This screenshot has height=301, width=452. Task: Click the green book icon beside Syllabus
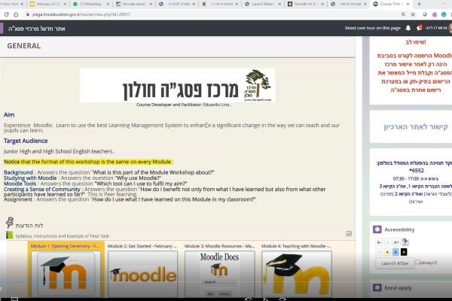[10, 236]
